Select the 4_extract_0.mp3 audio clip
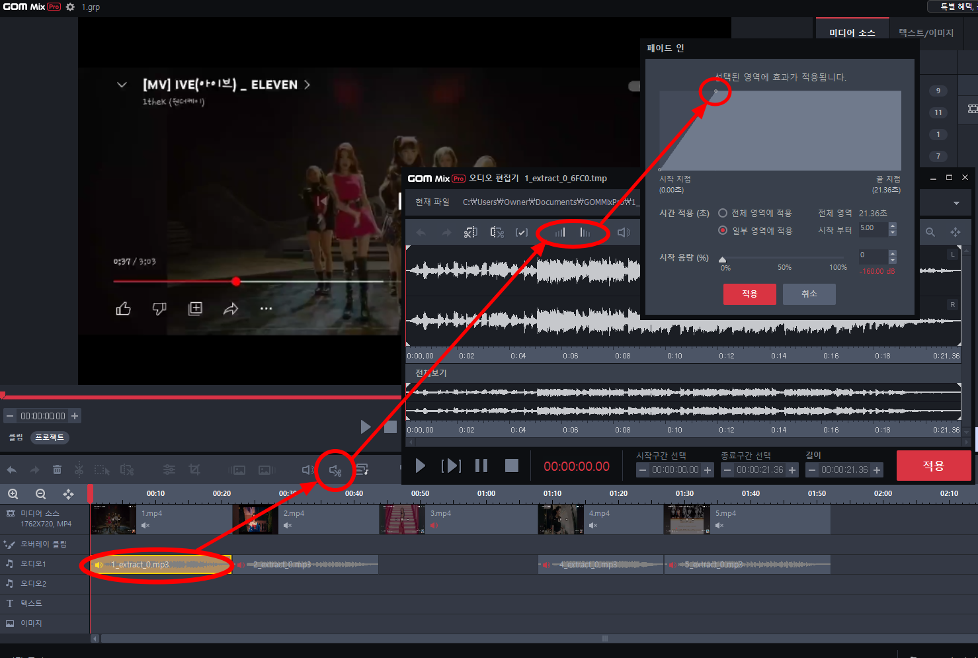 coord(600,565)
